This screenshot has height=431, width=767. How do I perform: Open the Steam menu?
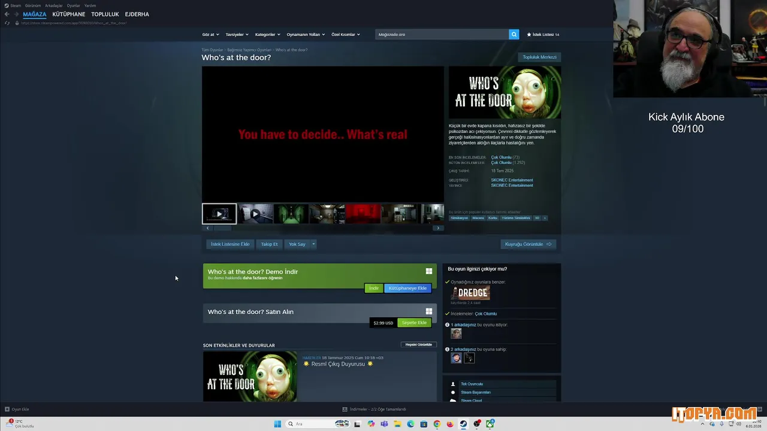(x=16, y=5)
